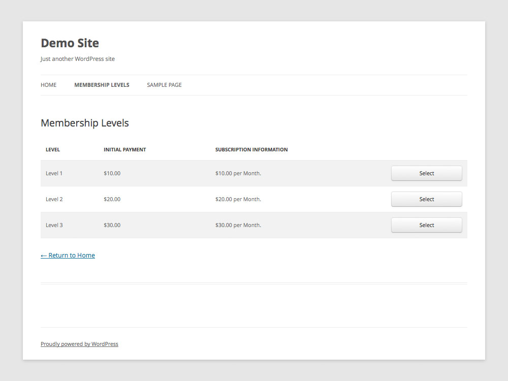The height and width of the screenshot is (381, 508).
Task: Click the Membership Levels page heading
Action: (85, 123)
